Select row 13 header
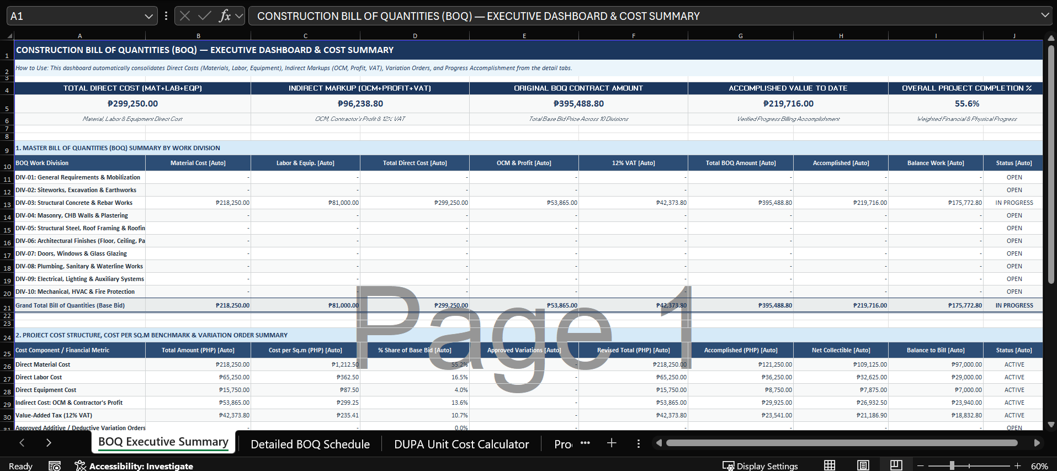This screenshot has width=1057, height=471. [7, 204]
